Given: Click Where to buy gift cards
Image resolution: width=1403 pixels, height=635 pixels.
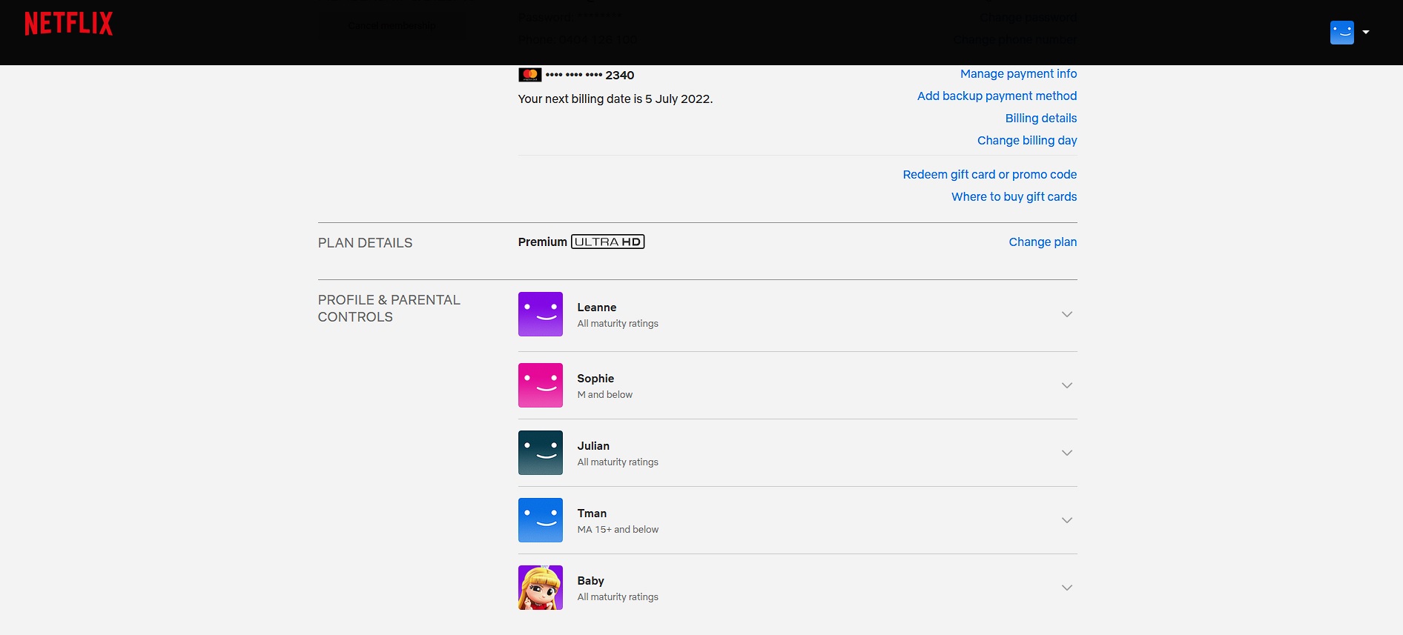Looking at the screenshot, I should click(1014, 197).
